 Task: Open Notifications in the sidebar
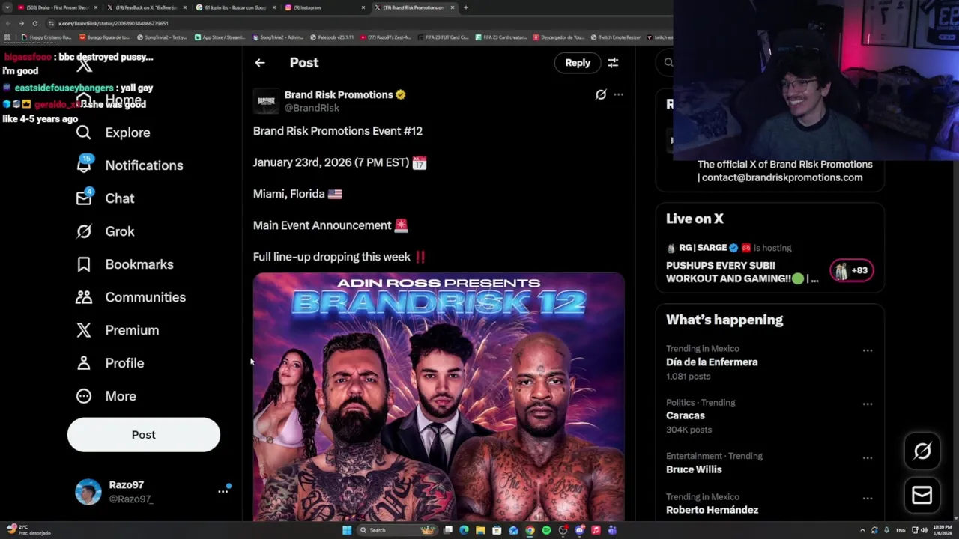130,165
